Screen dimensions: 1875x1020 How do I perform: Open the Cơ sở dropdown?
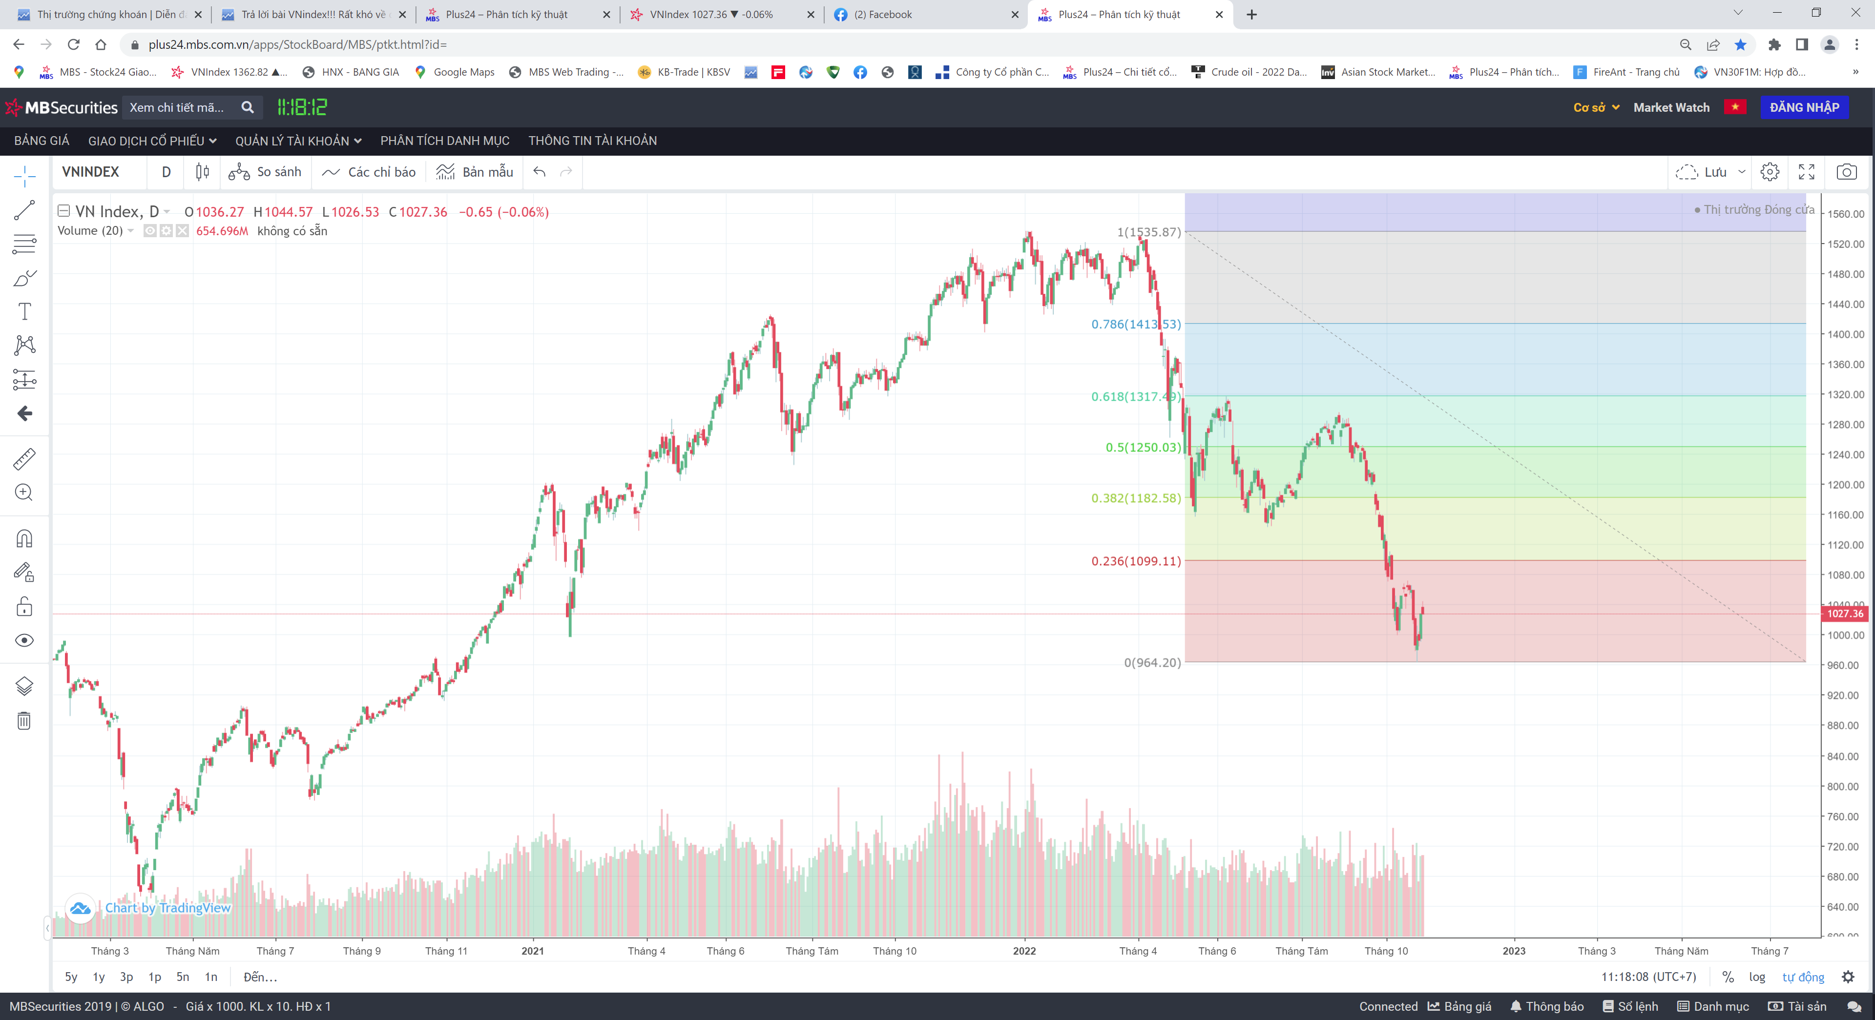tap(1596, 107)
